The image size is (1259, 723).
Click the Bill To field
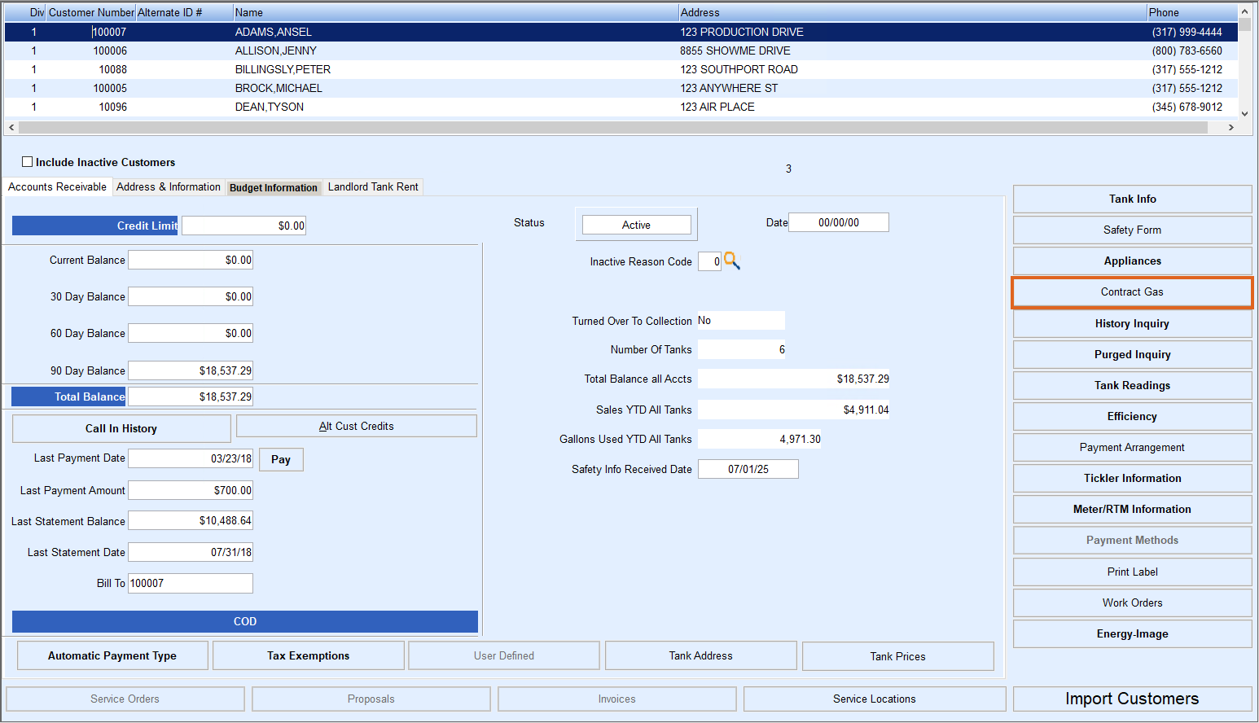[190, 584]
